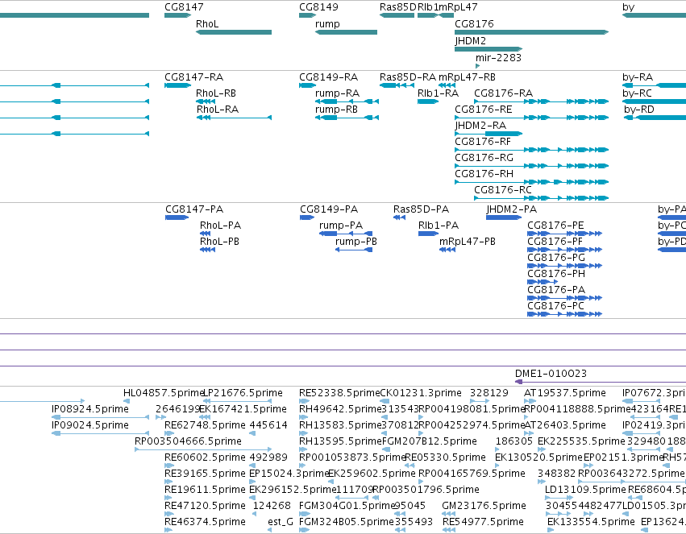
Task: Click the DME1-010023 feature
Action: point(601,382)
